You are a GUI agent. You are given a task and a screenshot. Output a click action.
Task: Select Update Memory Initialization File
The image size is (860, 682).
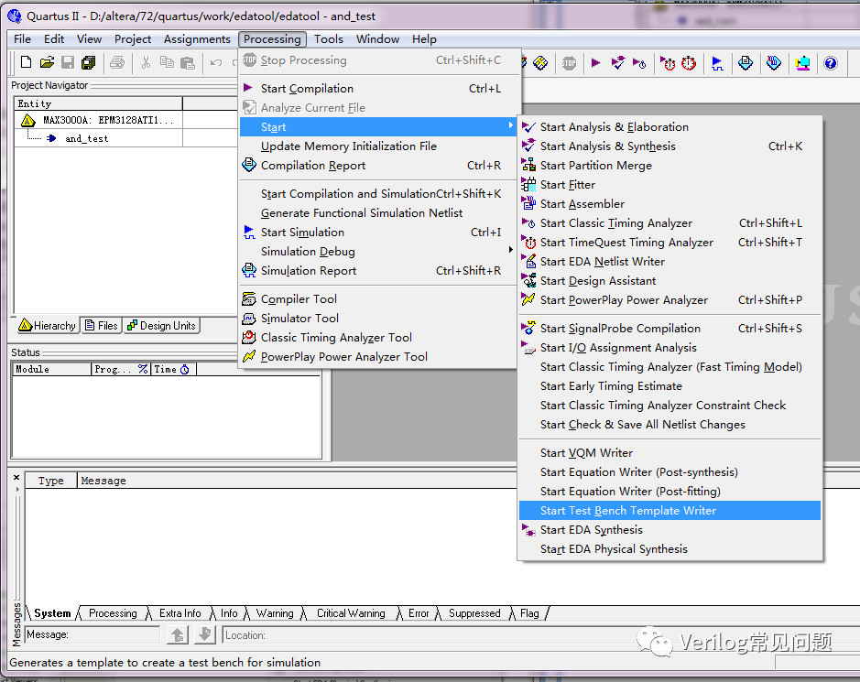(379, 146)
